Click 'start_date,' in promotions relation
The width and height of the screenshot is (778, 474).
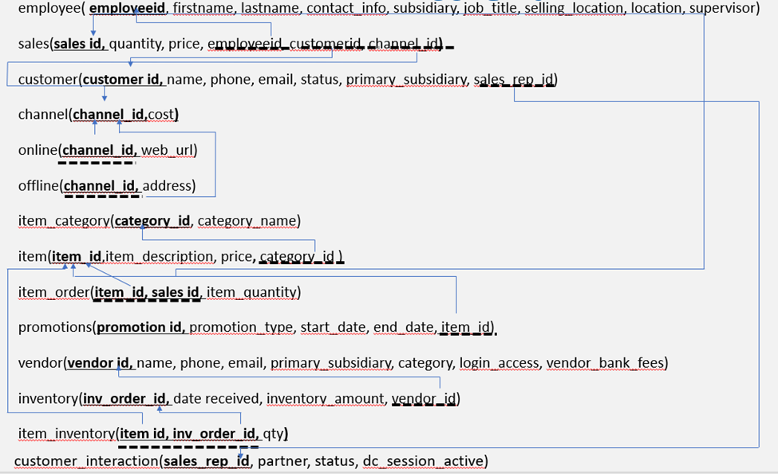334,328
